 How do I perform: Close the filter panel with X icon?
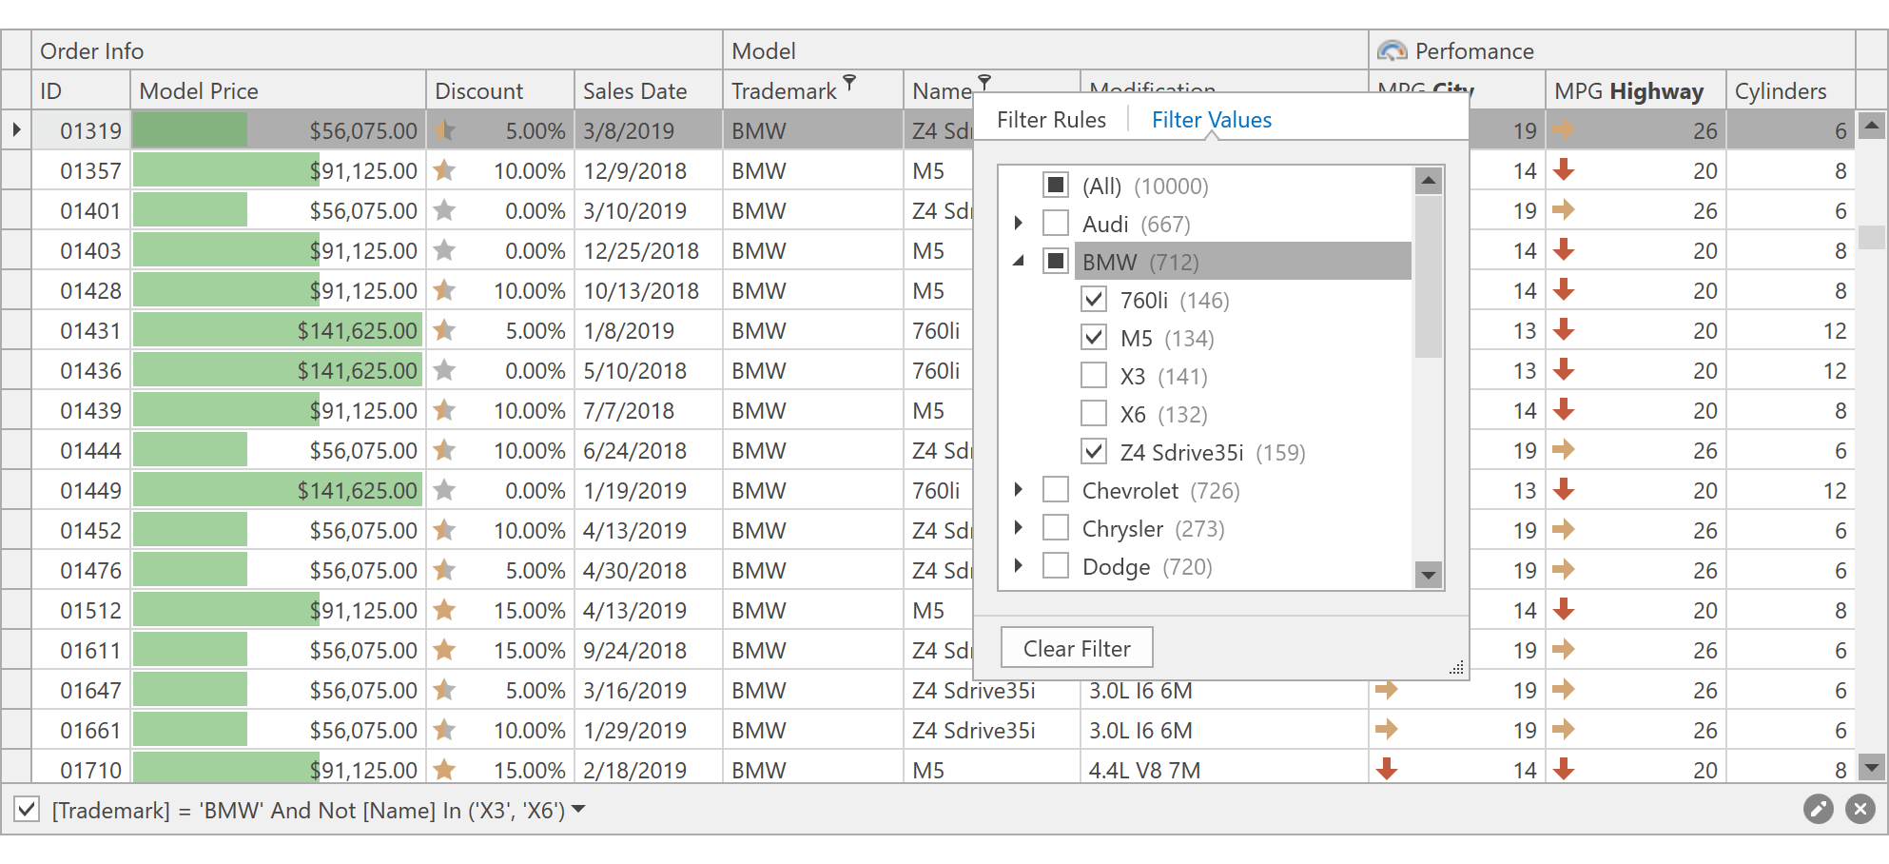point(1860,810)
